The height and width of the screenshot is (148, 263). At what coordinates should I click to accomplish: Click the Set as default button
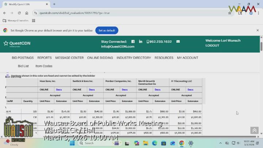coord(107,30)
